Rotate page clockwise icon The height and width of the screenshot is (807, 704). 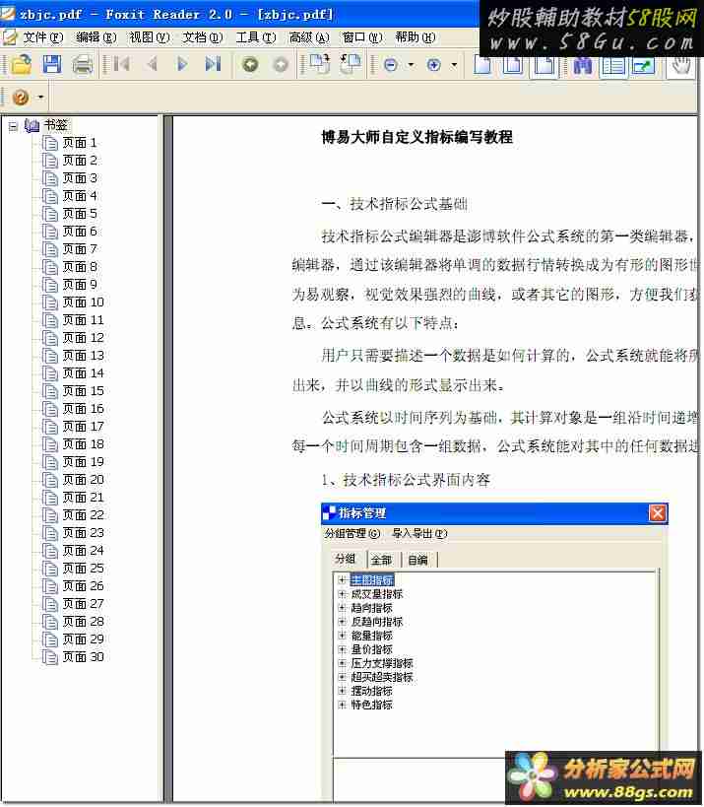tap(319, 64)
